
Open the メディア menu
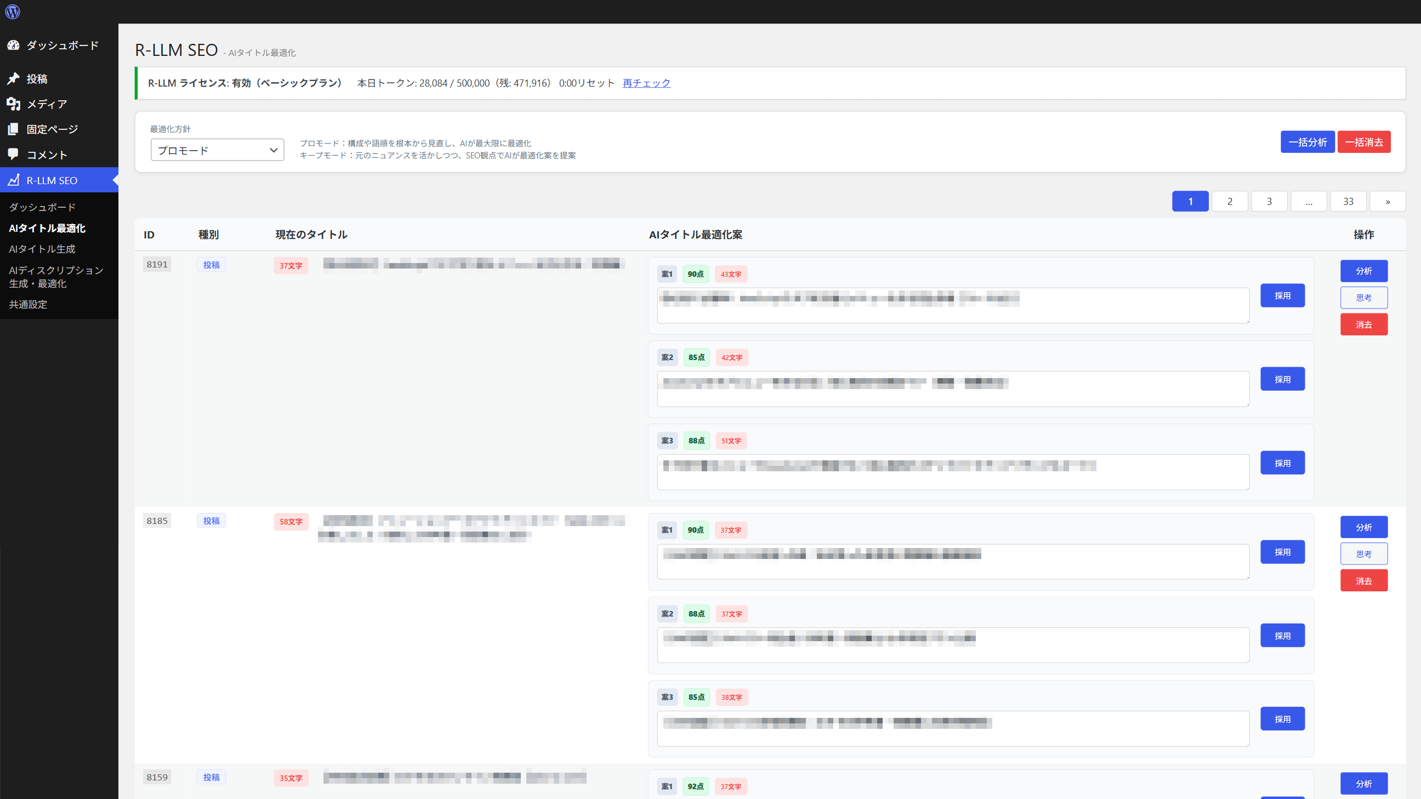click(59, 104)
